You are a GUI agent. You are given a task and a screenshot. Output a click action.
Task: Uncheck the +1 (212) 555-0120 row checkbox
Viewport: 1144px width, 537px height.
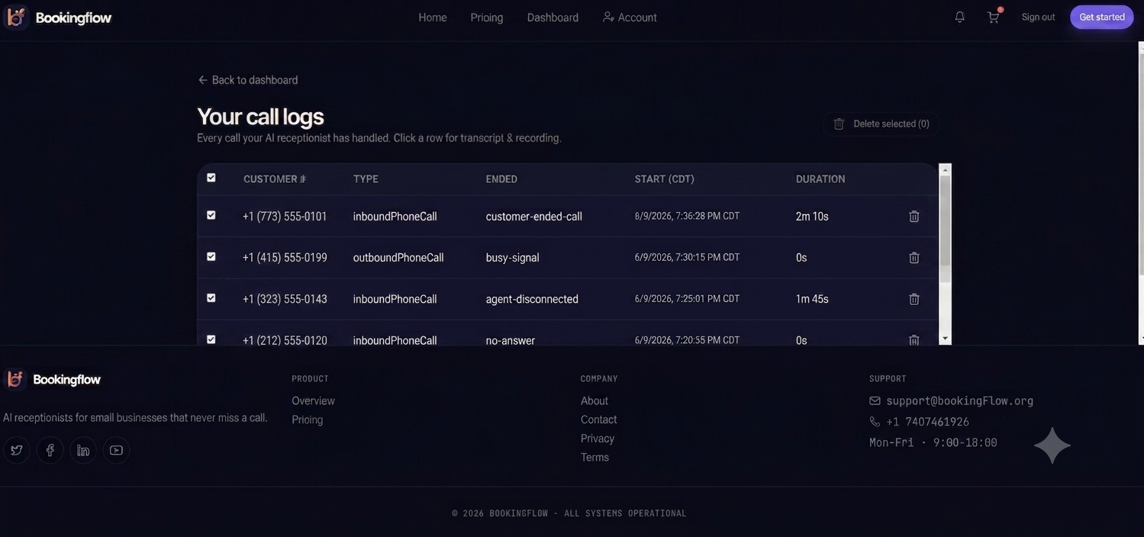(x=211, y=339)
